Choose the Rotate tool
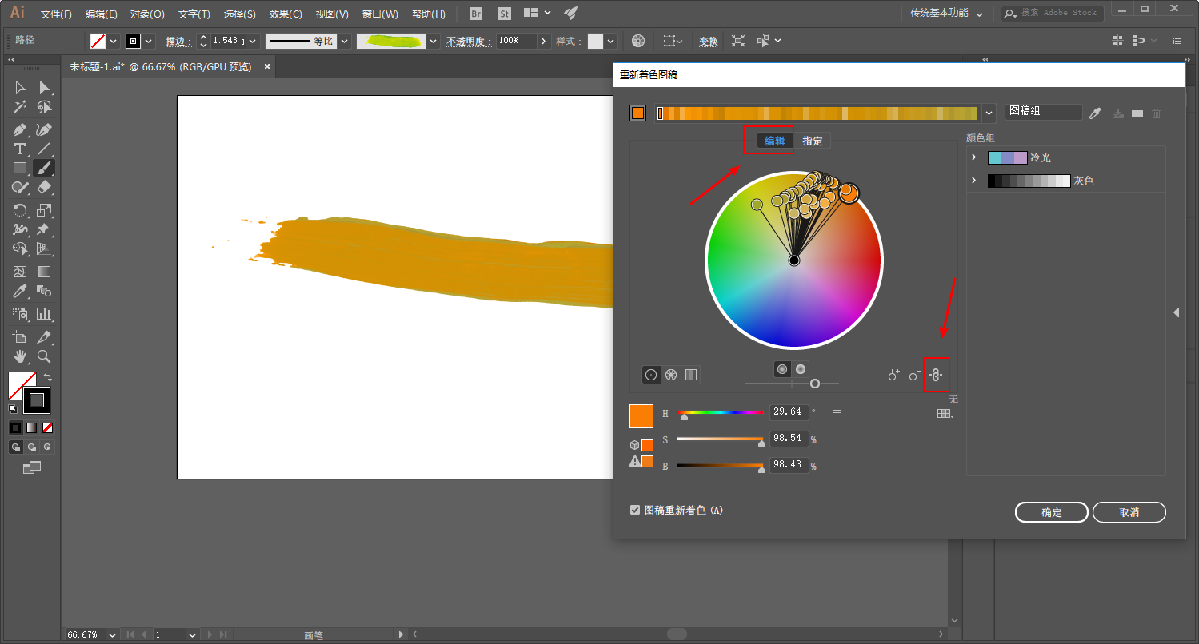Image resolution: width=1199 pixels, height=644 pixels. [x=20, y=210]
